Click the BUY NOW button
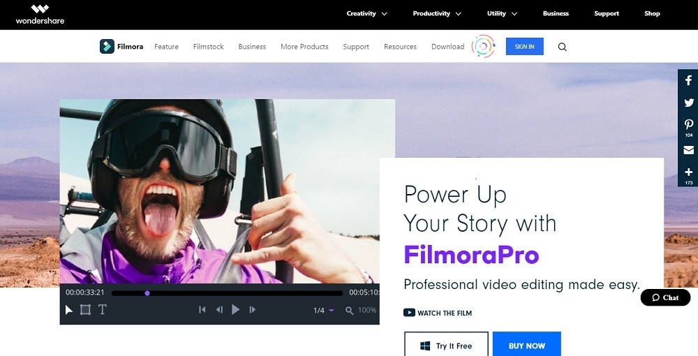 point(526,346)
